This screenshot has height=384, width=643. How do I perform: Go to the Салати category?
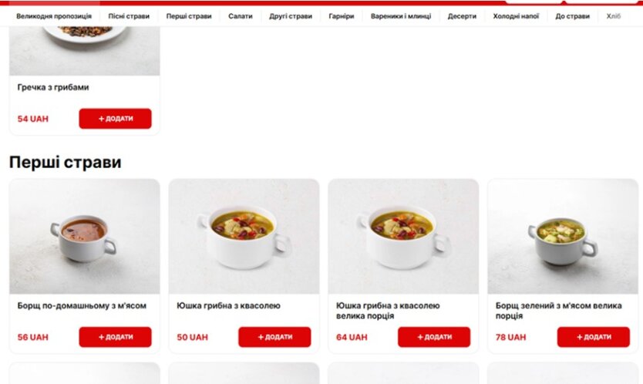click(x=241, y=16)
